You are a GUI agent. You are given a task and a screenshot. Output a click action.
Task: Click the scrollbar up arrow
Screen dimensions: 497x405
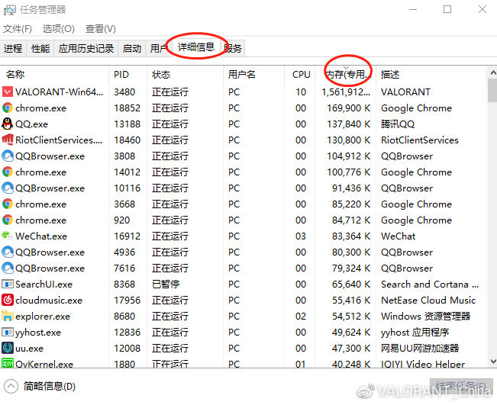[492, 73]
